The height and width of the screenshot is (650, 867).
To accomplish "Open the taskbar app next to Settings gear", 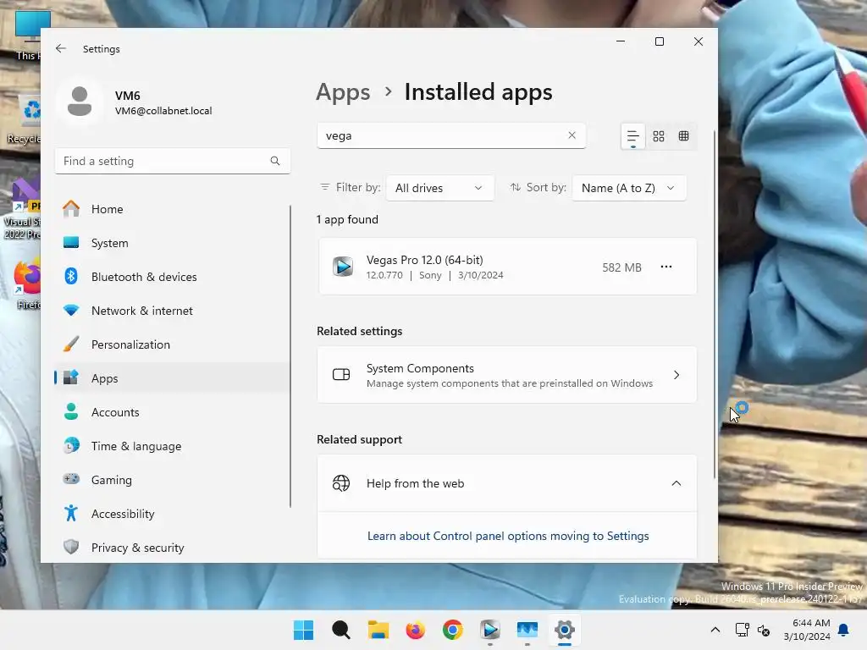I will (527, 630).
